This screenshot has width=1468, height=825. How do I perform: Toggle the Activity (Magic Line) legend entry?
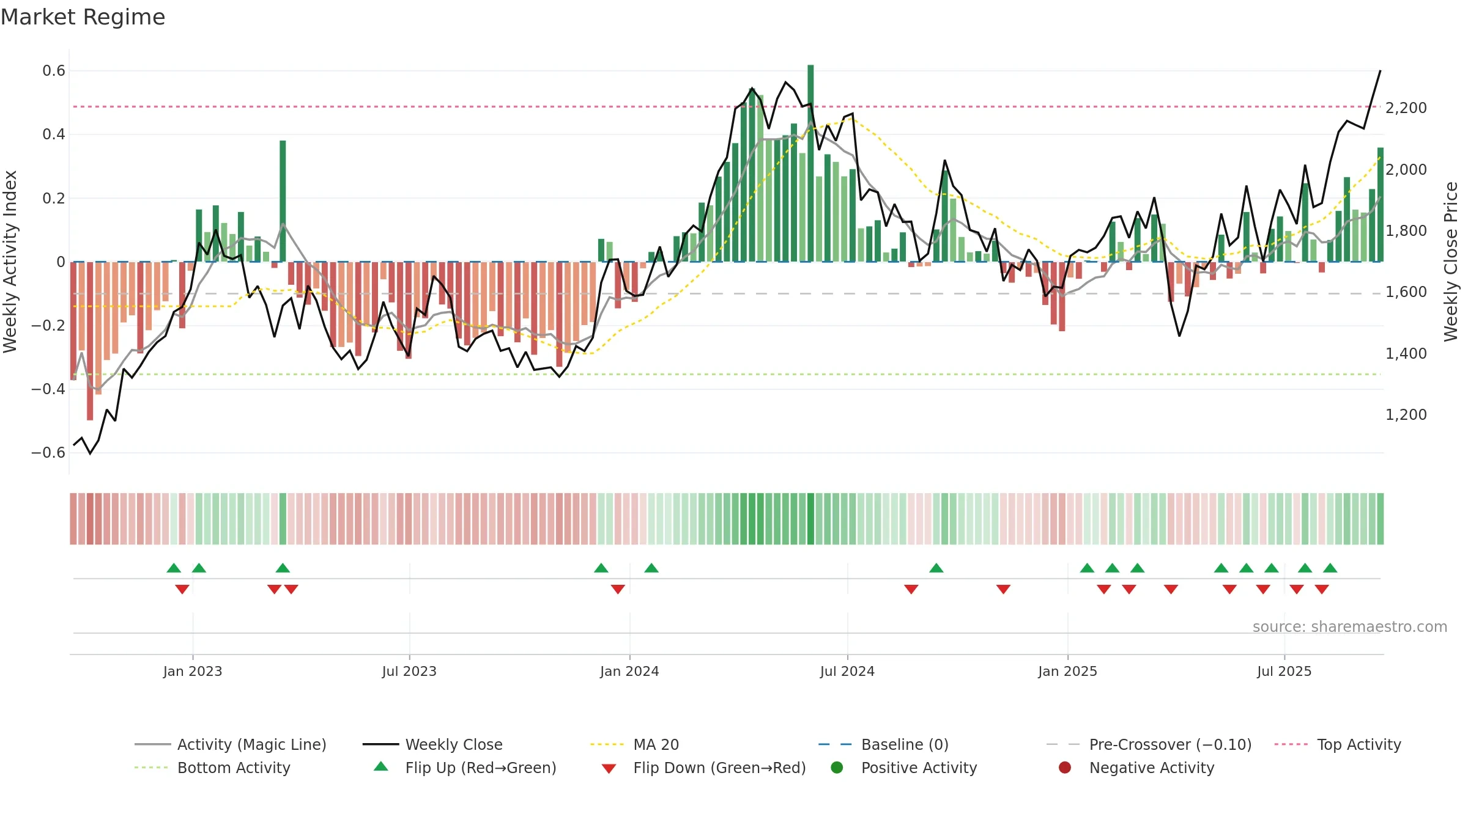[231, 744]
